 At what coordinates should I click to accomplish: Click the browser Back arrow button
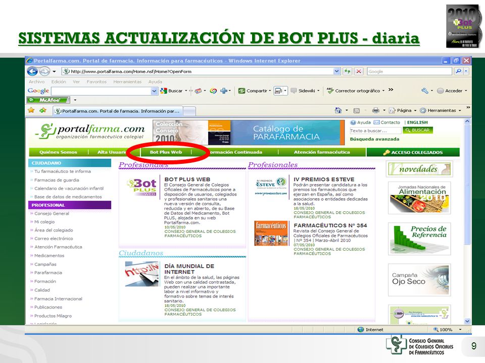(32, 72)
